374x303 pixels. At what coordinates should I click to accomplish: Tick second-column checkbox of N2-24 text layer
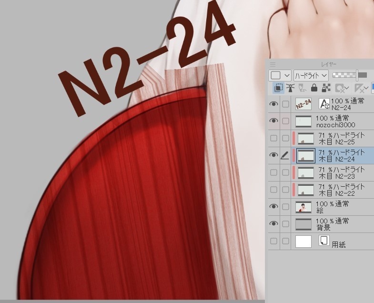pyautogui.click(x=285, y=104)
